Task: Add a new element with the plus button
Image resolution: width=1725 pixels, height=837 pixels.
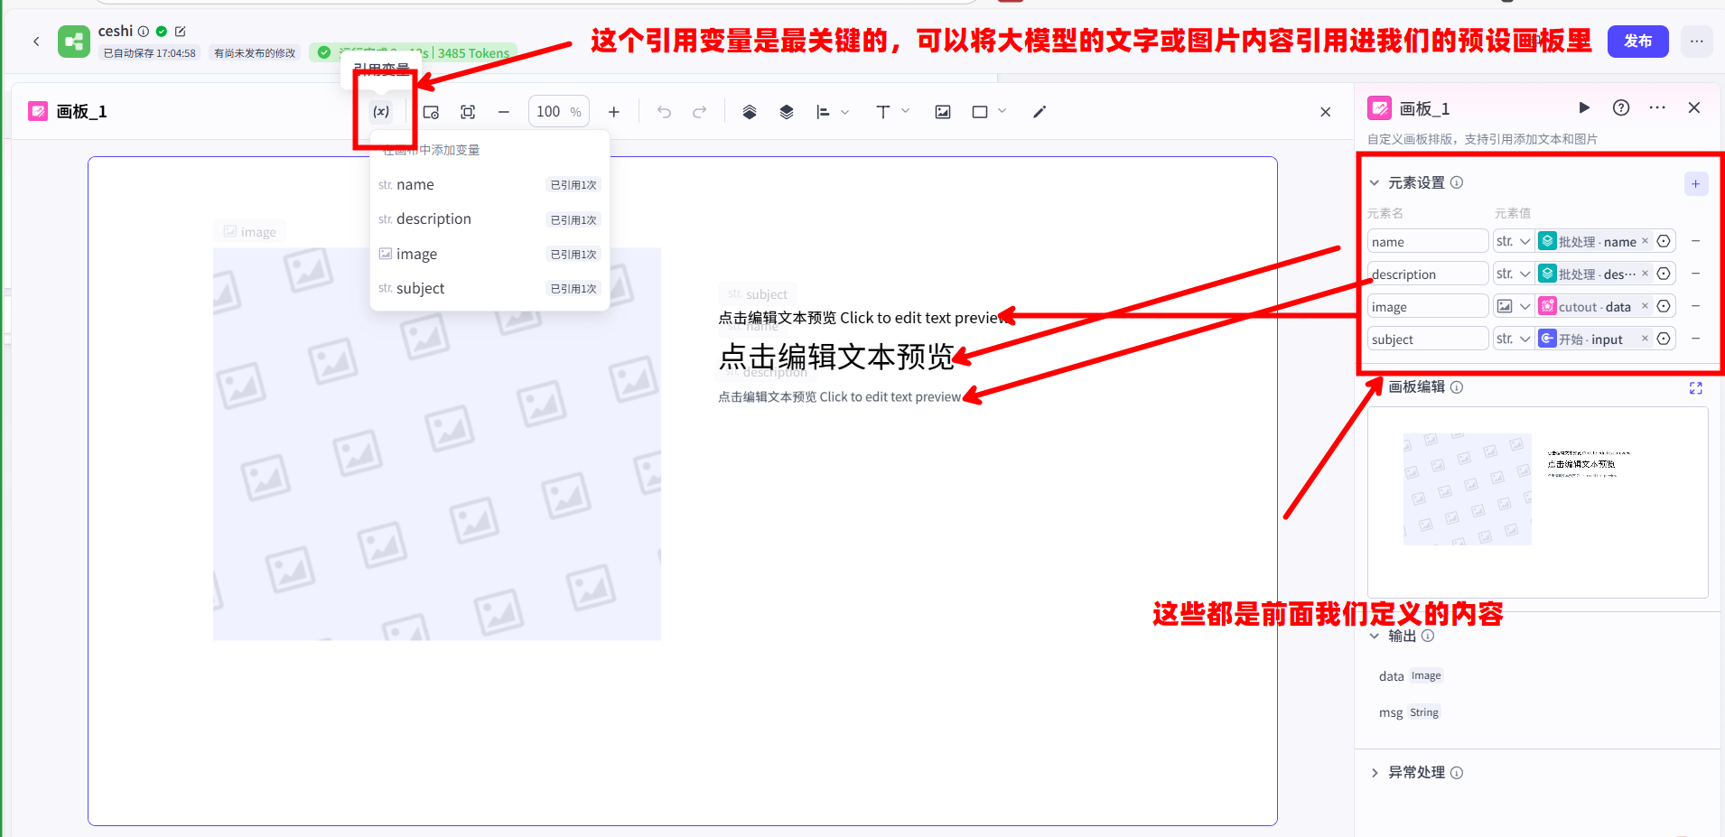Action: click(1695, 184)
